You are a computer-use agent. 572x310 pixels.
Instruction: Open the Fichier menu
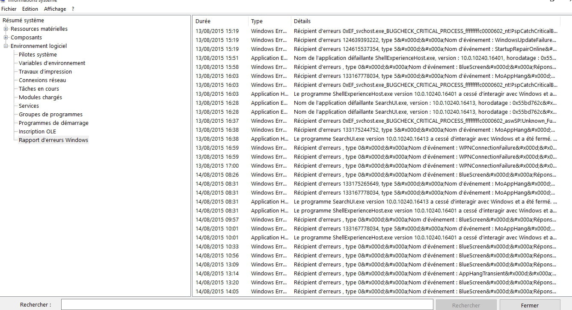(9, 9)
